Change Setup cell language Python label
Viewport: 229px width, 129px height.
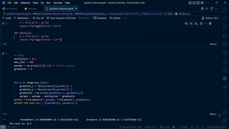pos(213,114)
